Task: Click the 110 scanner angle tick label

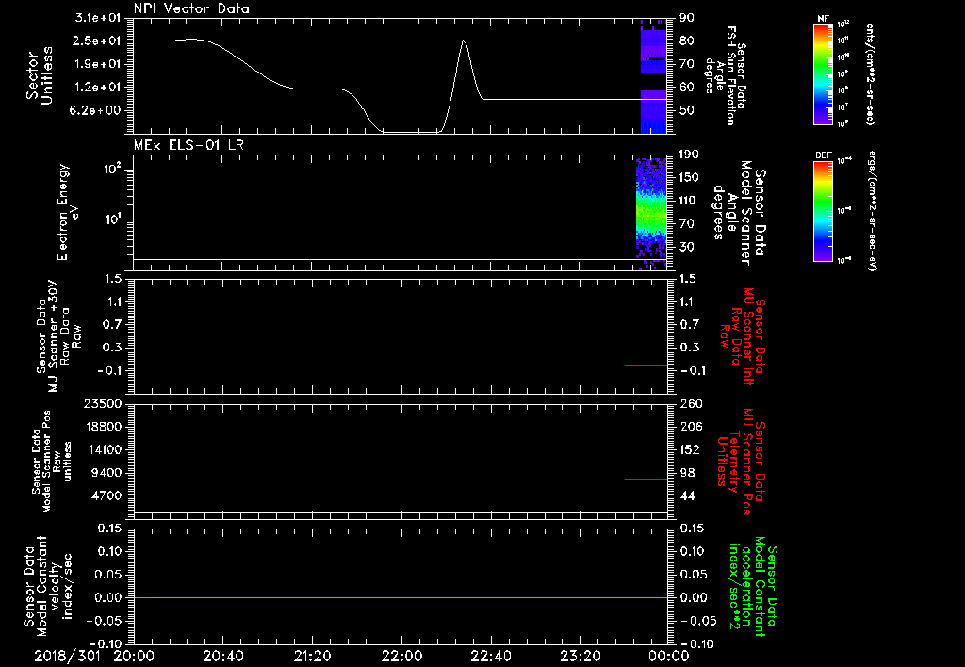Action: pyautogui.click(x=689, y=201)
